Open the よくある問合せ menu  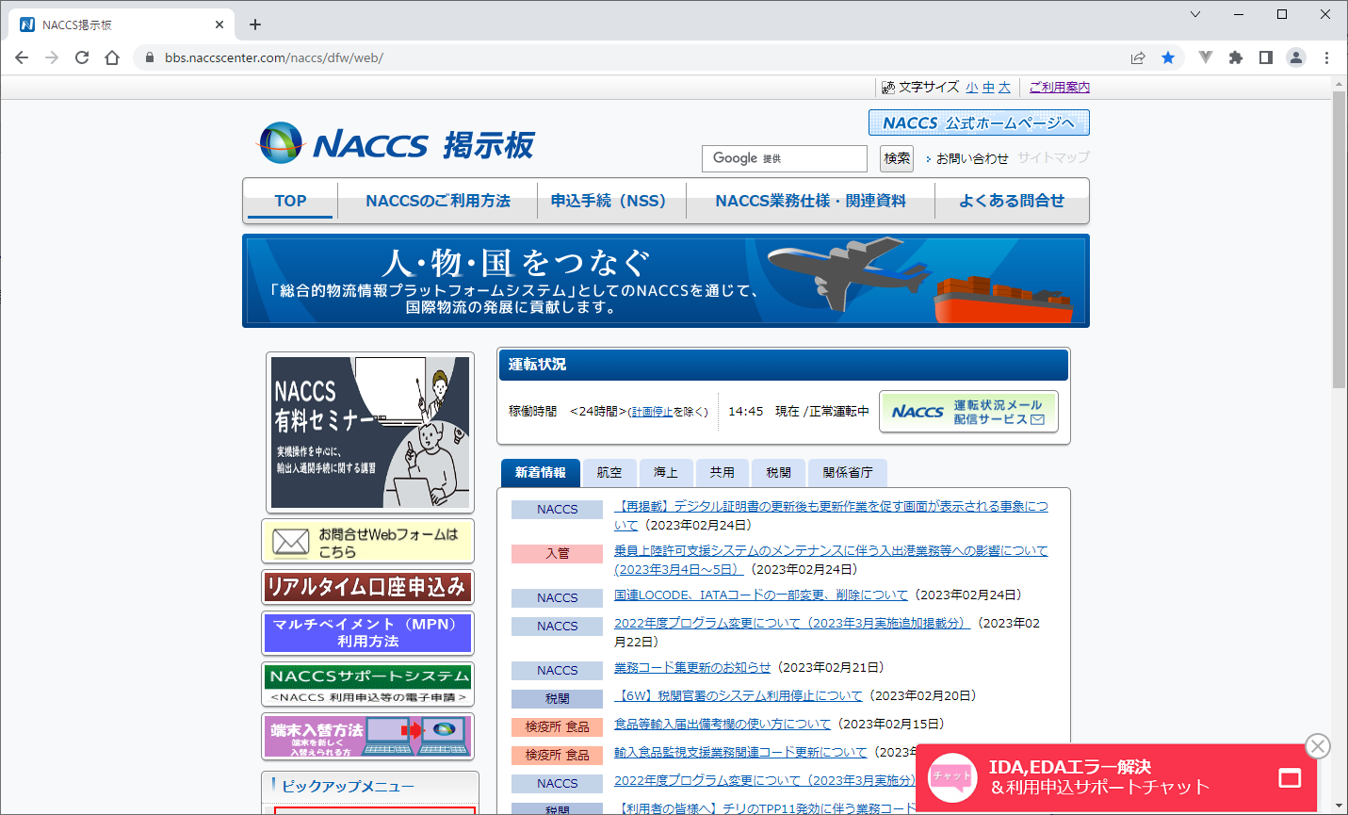pos(1012,201)
